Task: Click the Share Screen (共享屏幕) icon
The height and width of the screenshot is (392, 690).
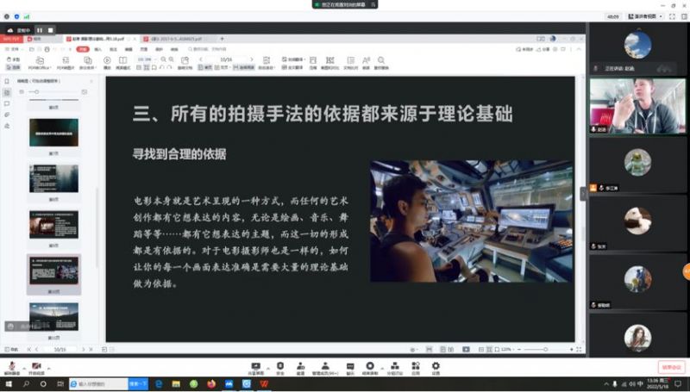Action: (255, 366)
